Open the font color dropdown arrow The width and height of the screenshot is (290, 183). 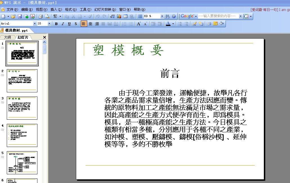click(173, 24)
